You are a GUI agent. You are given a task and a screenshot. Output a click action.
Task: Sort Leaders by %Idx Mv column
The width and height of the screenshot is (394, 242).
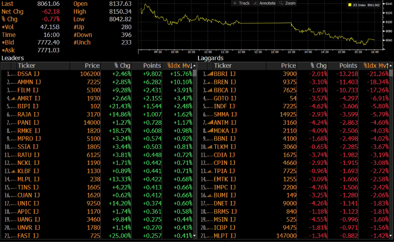click(x=180, y=66)
